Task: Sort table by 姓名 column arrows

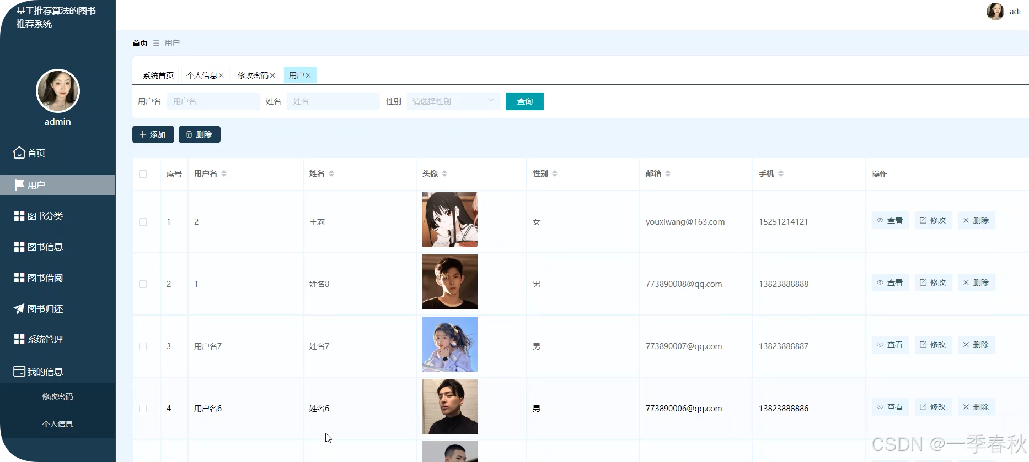Action: point(331,173)
